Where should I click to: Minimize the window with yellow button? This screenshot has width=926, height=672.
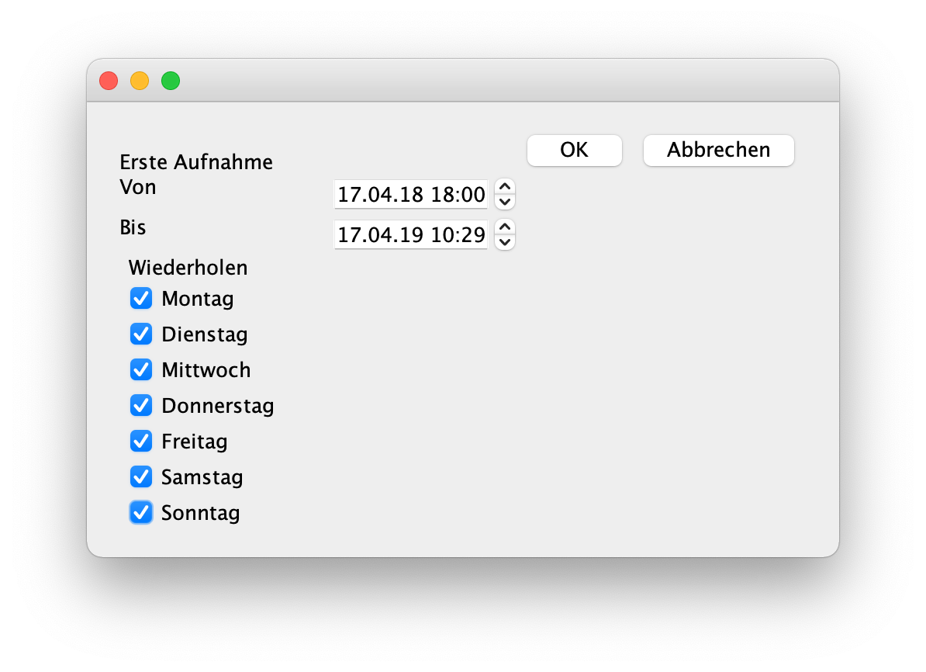point(140,81)
